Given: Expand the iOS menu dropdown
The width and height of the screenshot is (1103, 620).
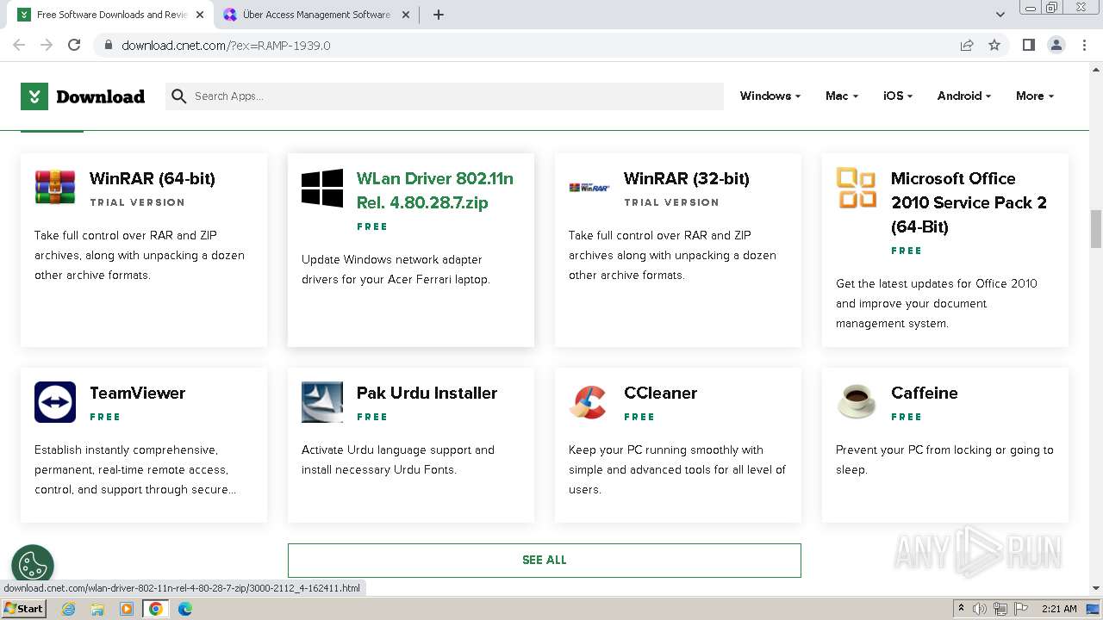Looking at the screenshot, I should point(898,96).
